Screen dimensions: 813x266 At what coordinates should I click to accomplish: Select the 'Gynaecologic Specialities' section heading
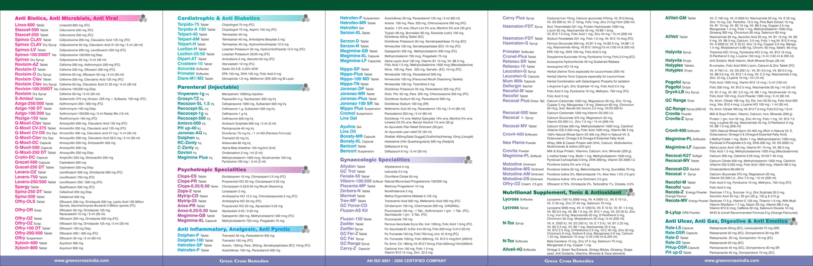(x=375, y=160)
